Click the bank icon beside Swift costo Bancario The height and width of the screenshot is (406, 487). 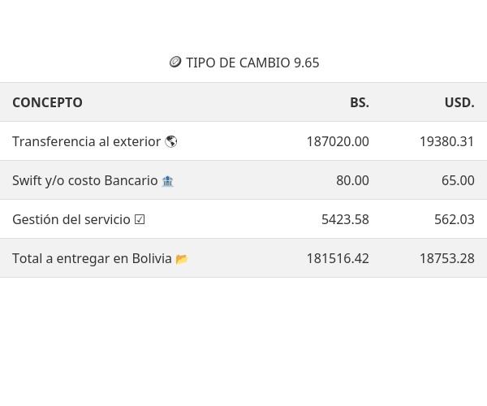(x=167, y=181)
